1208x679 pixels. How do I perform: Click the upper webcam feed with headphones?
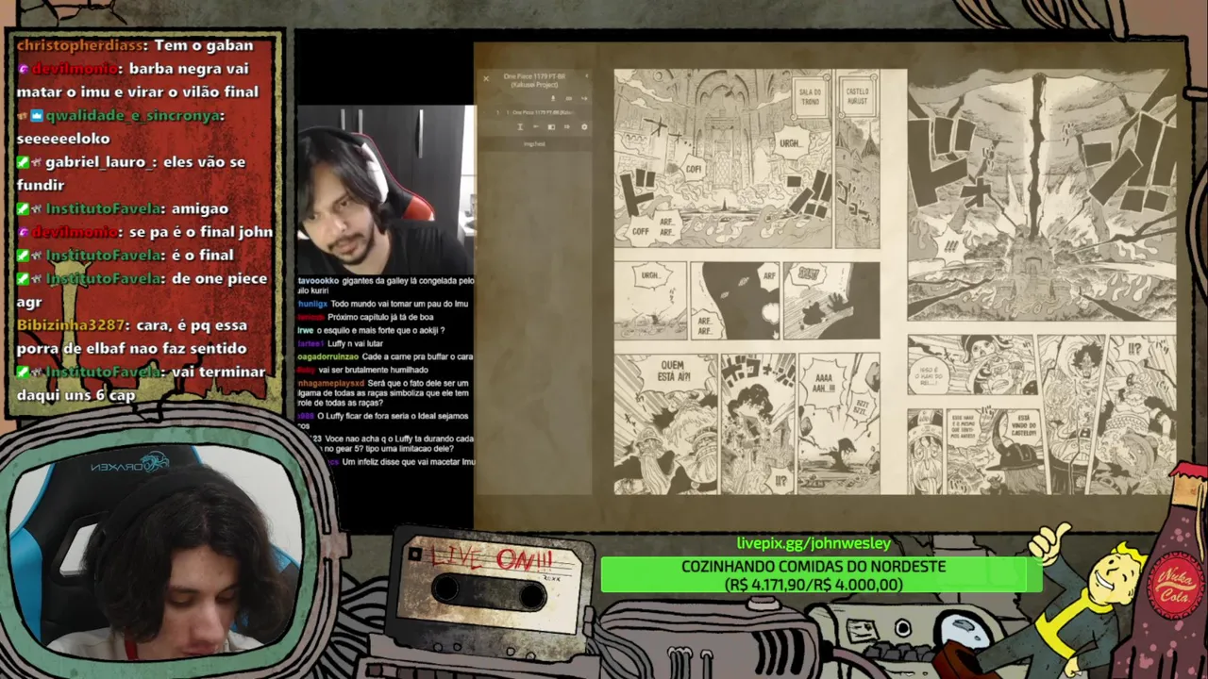click(386, 189)
